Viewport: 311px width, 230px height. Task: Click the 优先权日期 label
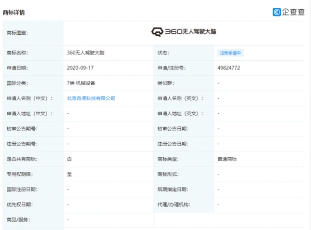point(20,205)
